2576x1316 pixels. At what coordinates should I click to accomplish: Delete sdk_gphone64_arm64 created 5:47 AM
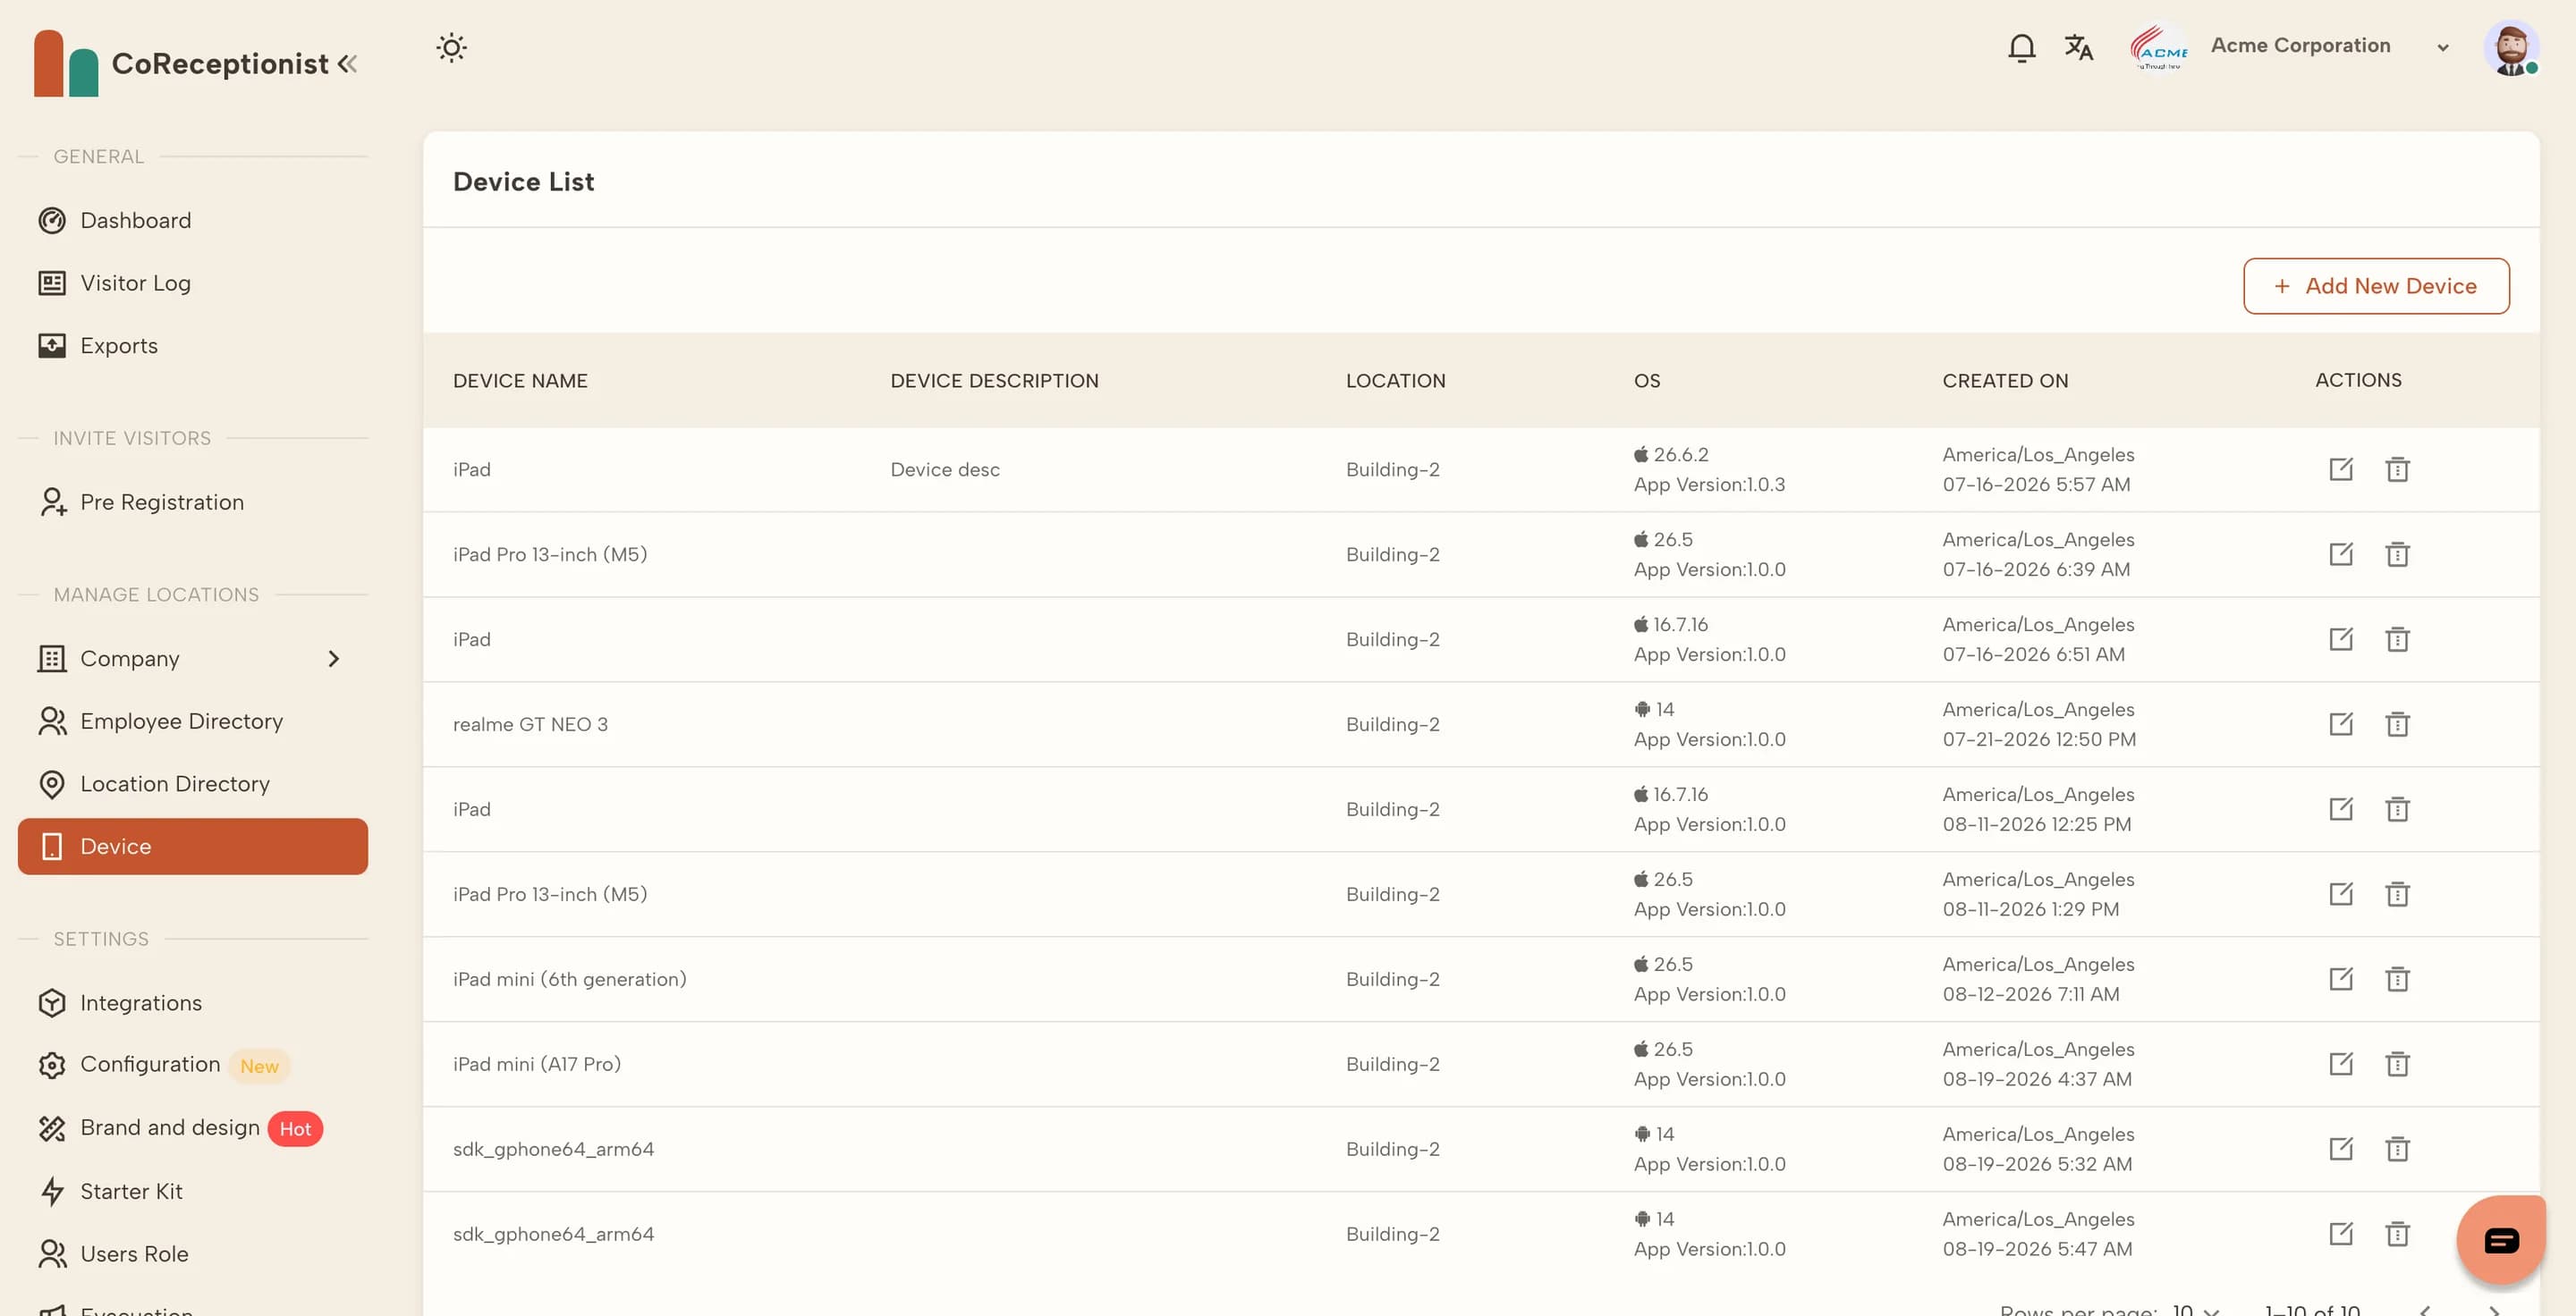[2397, 1233]
